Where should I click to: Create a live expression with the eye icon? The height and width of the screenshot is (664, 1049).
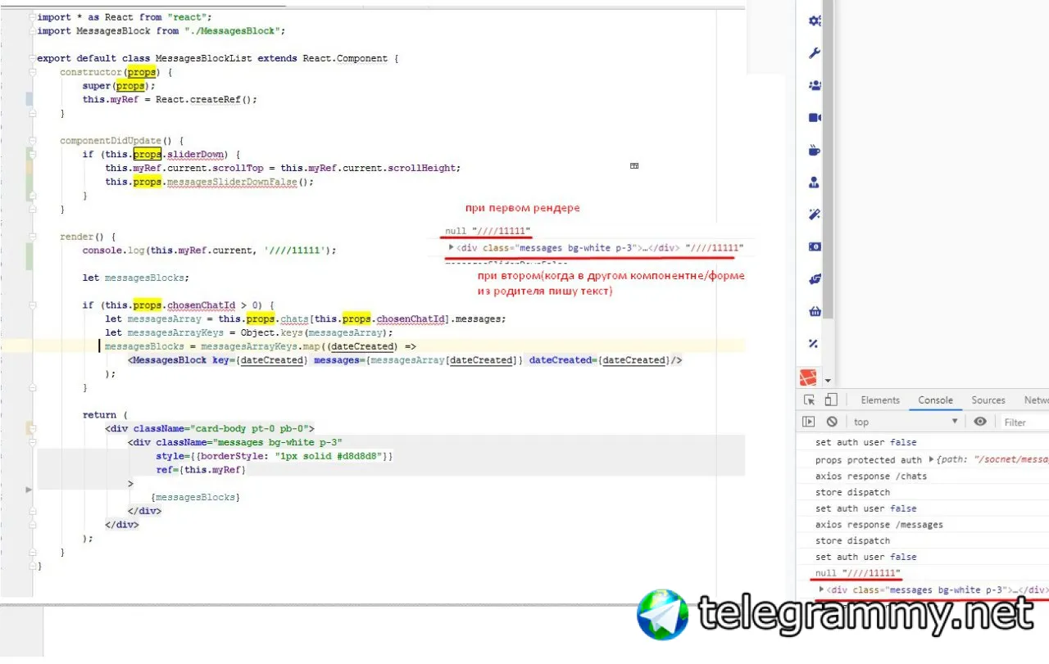(x=980, y=422)
